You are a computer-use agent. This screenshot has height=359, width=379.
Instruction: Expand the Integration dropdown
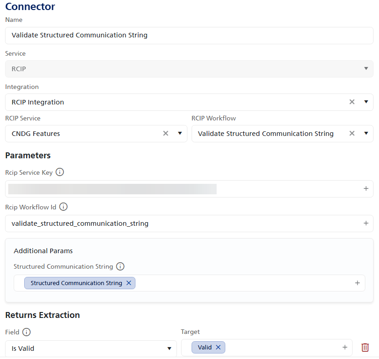(366, 102)
